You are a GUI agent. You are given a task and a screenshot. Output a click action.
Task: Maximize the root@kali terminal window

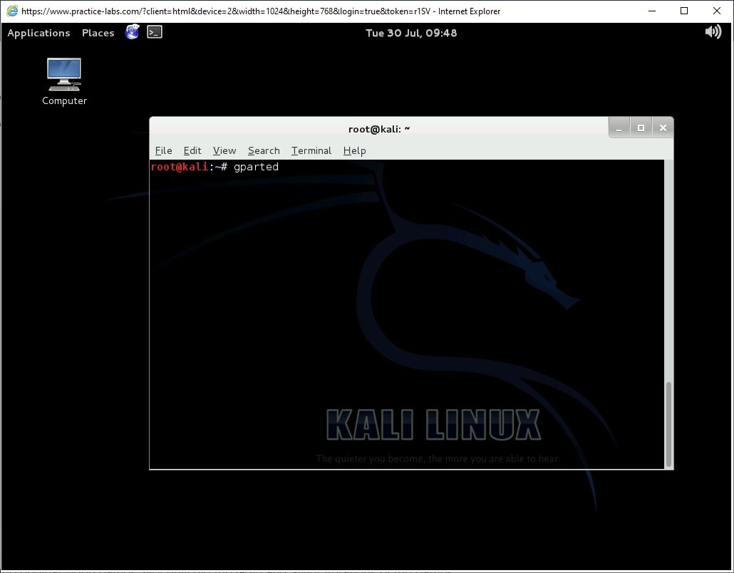point(641,128)
